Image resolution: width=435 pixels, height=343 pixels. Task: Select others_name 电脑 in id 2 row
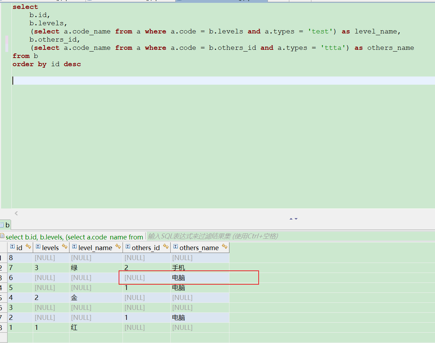point(200,317)
